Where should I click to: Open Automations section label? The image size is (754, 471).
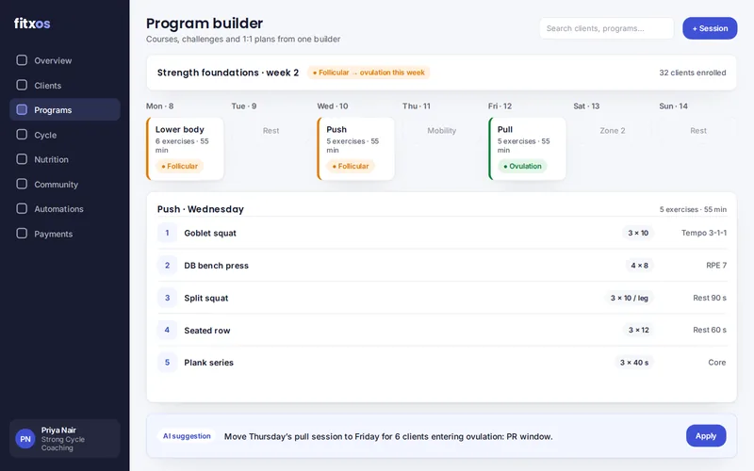(58, 209)
